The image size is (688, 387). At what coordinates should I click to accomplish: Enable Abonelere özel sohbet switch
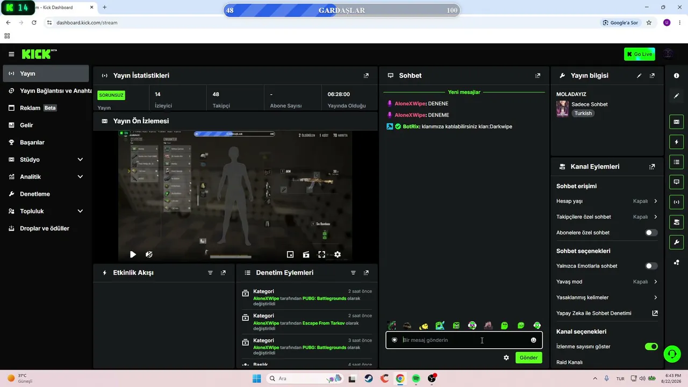click(x=651, y=233)
